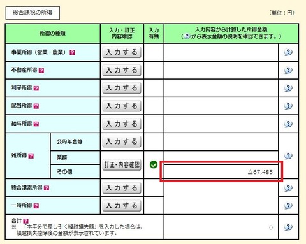306x244 pixels.
Task: Show pink help for 給与所得
Action: click(x=36, y=124)
